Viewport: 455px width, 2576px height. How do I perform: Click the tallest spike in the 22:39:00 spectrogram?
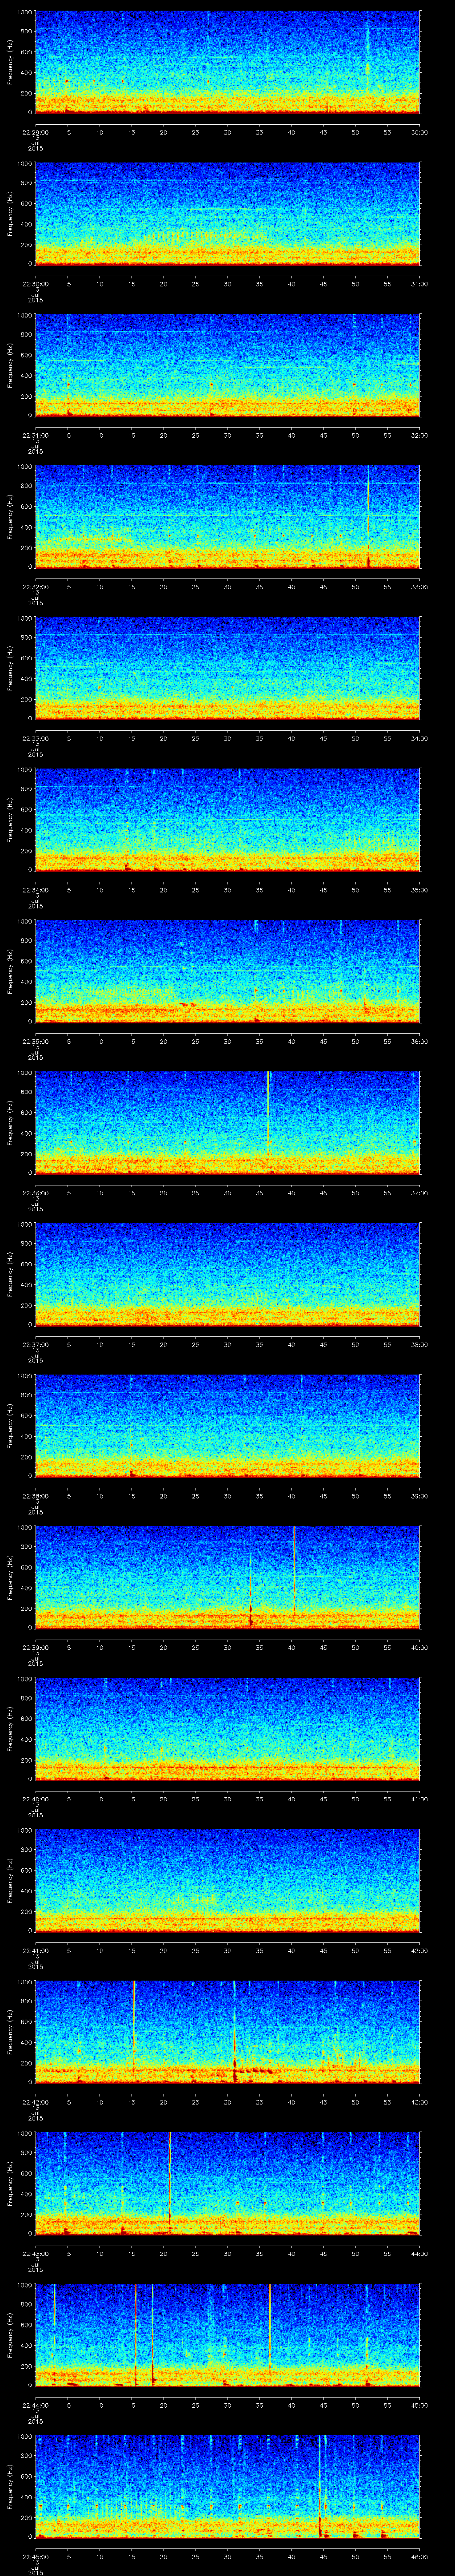click(294, 1570)
